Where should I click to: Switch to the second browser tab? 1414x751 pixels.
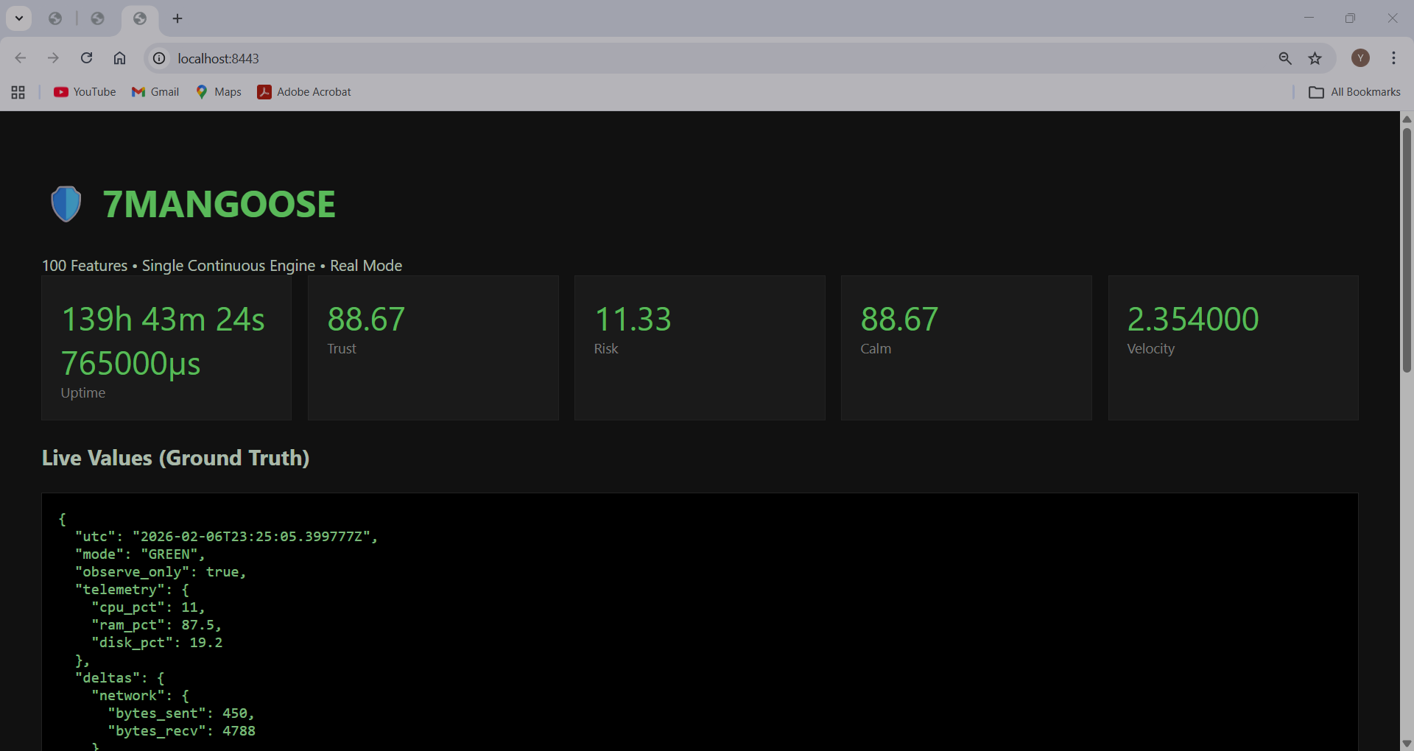point(97,18)
